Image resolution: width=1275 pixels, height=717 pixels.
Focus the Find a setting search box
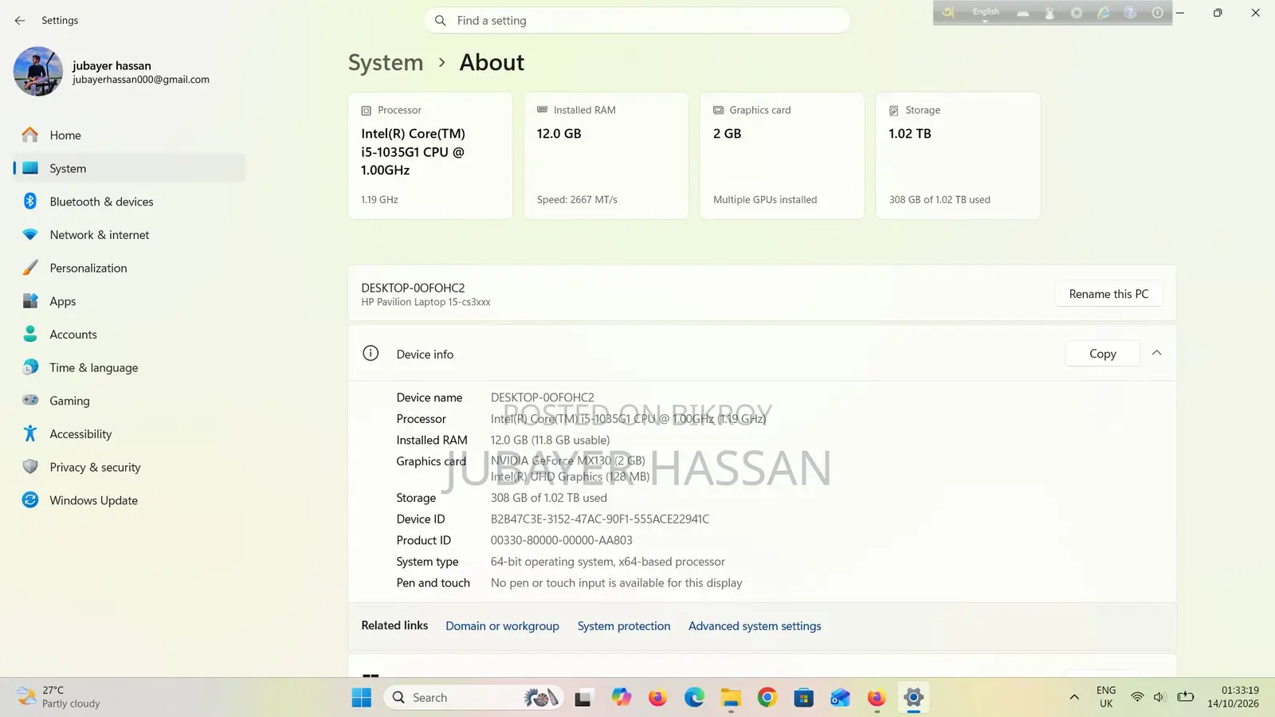(637, 21)
